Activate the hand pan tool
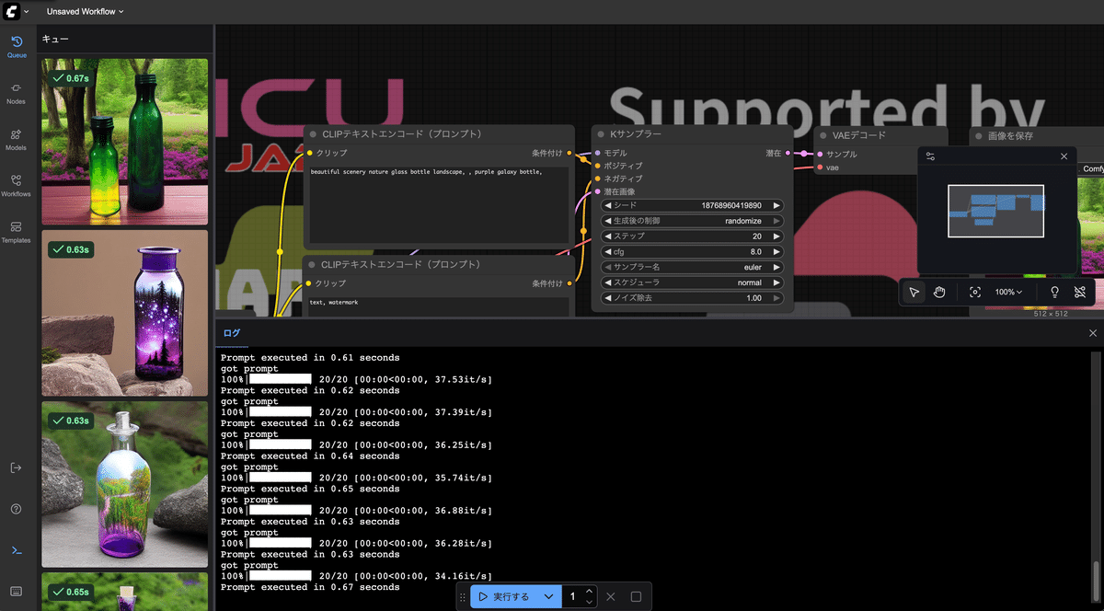The width and height of the screenshot is (1104, 611). click(939, 292)
